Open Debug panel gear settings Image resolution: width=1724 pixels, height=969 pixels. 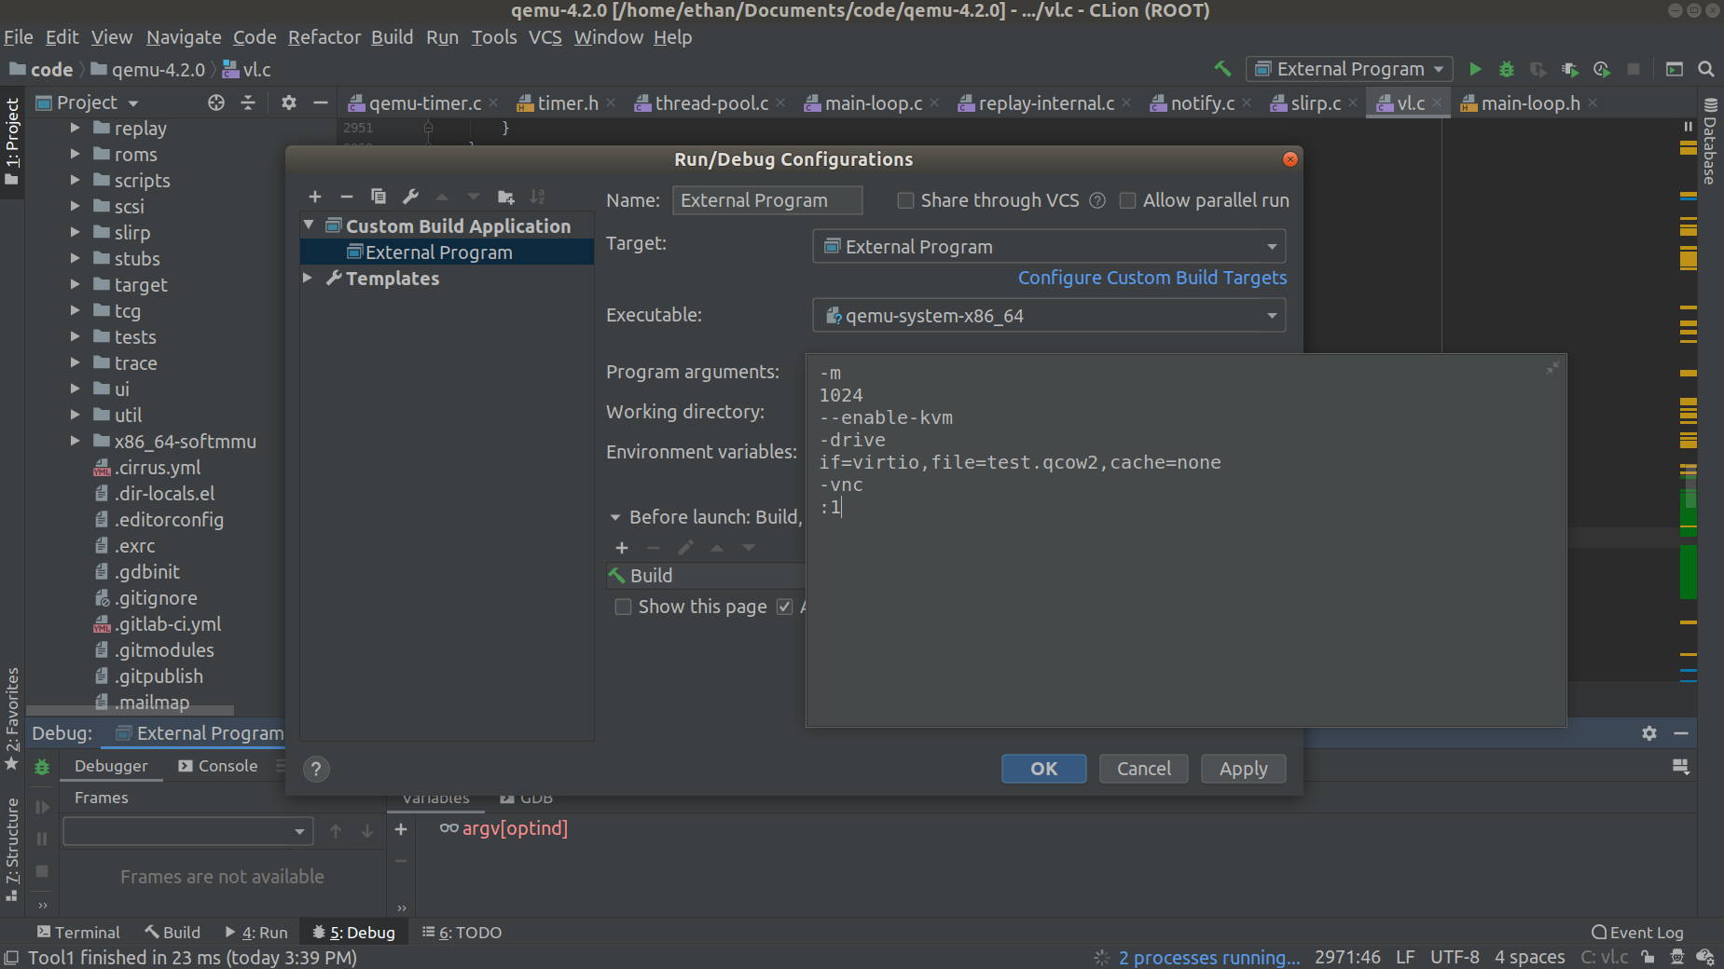[x=1649, y=733]
